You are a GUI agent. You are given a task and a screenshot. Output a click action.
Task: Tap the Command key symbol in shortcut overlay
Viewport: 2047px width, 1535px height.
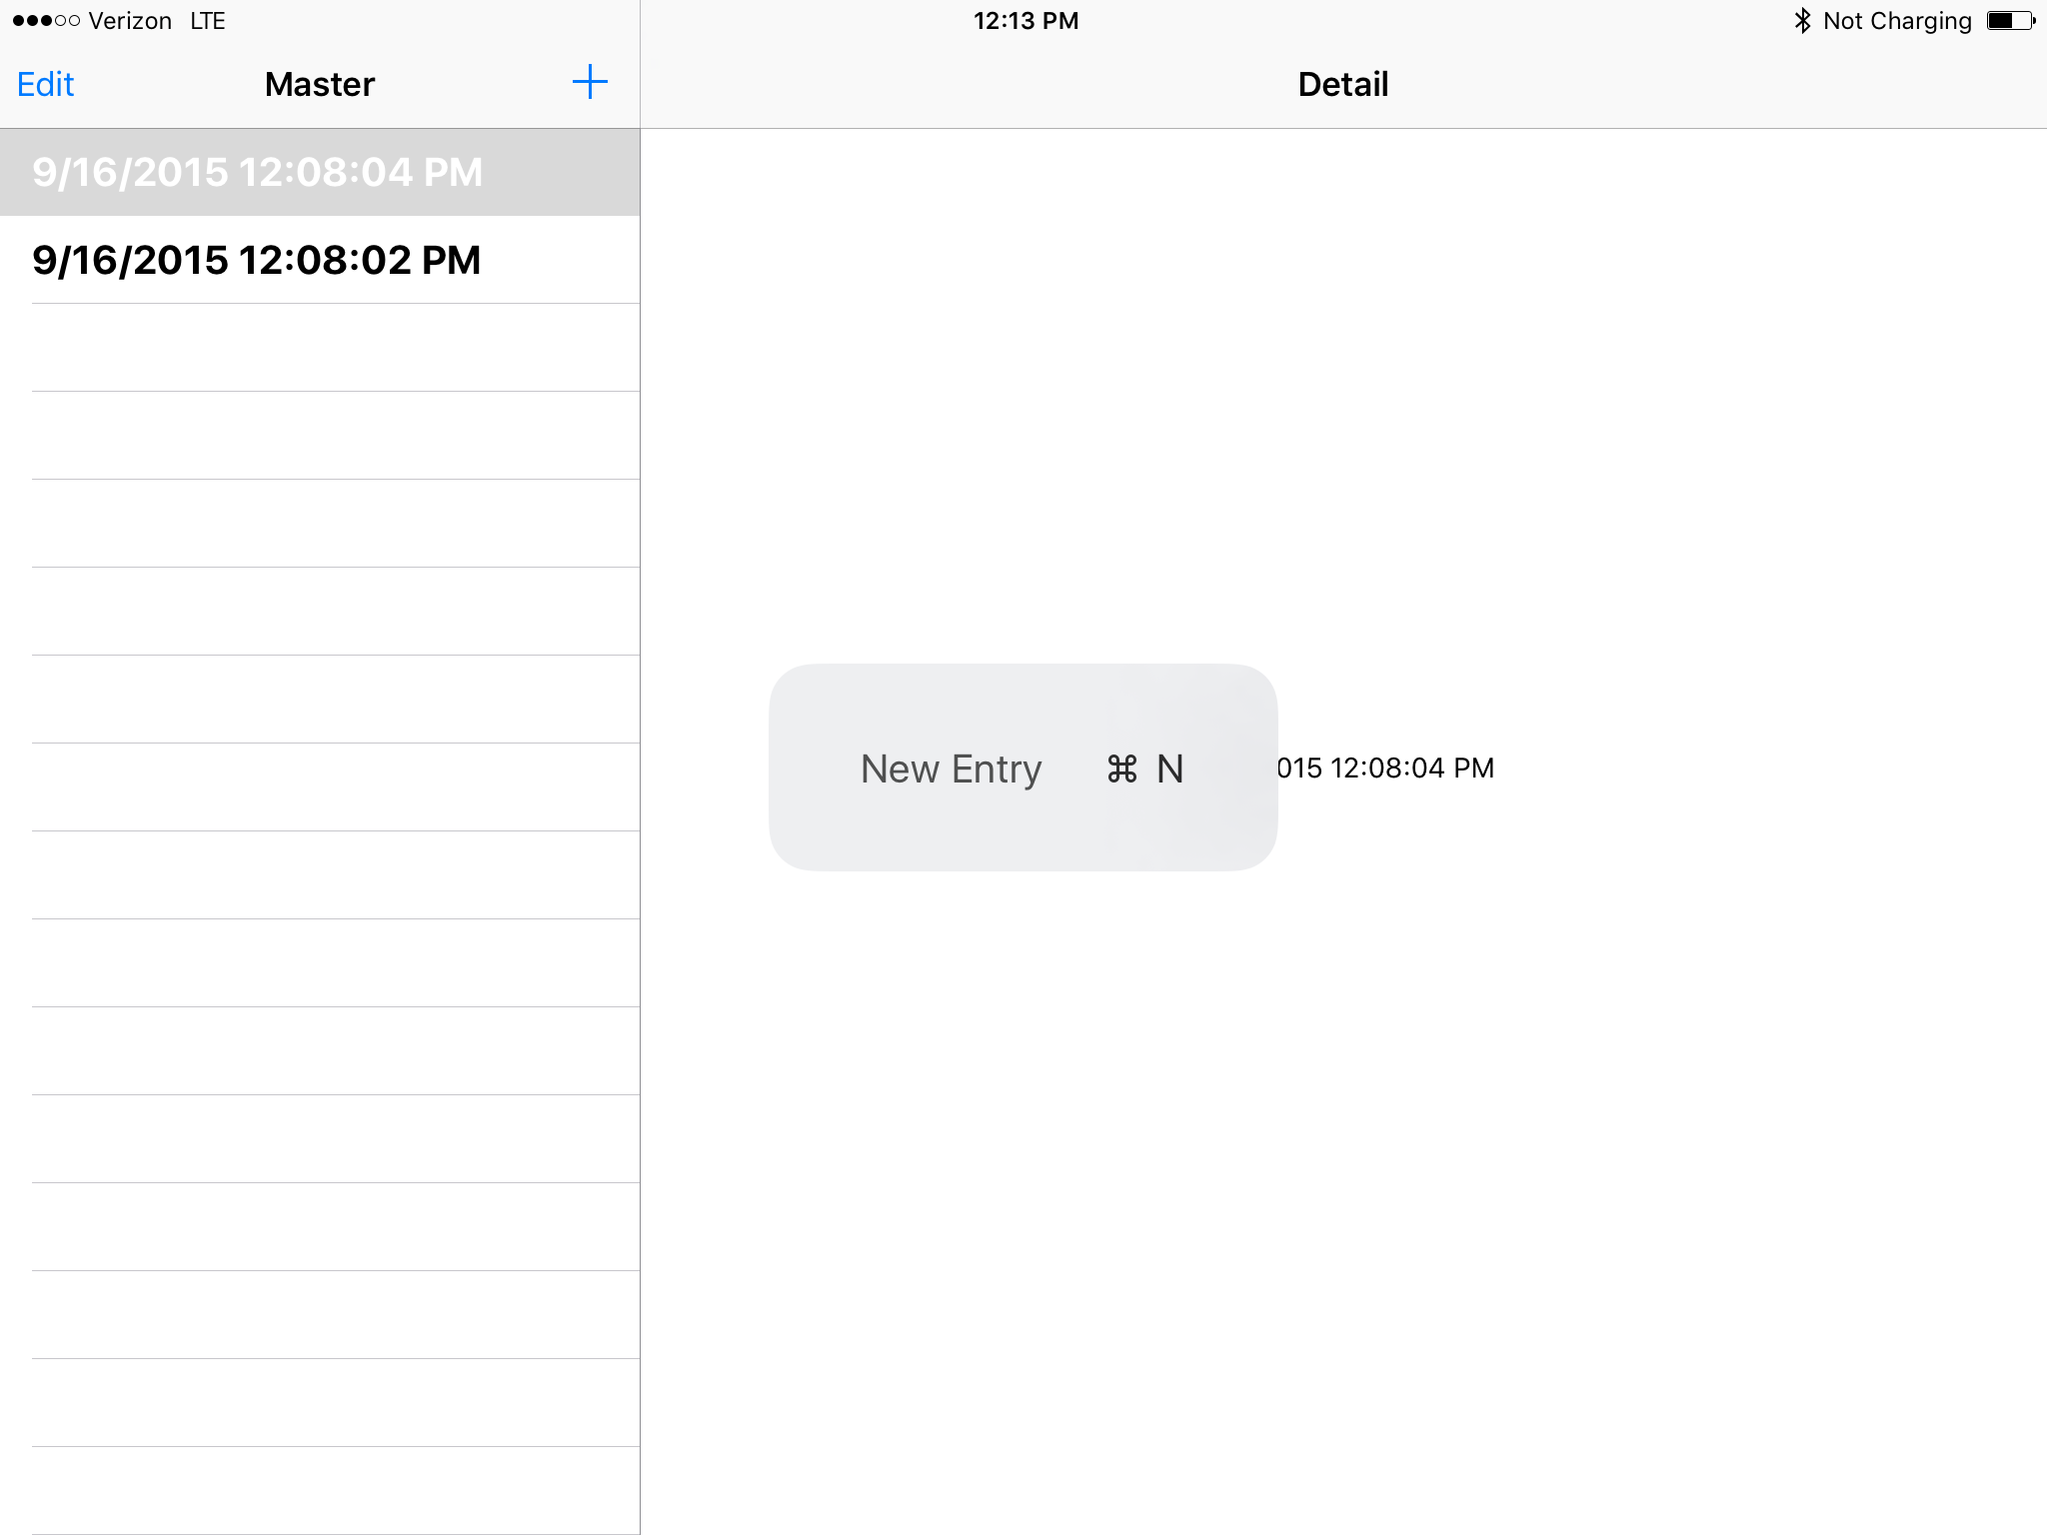coord(1119,769)
